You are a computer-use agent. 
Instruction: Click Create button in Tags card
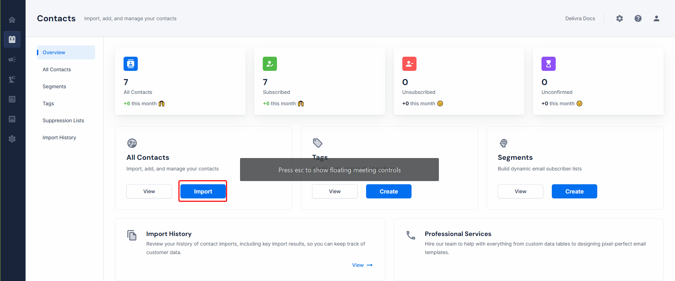[x=389, y=191]
